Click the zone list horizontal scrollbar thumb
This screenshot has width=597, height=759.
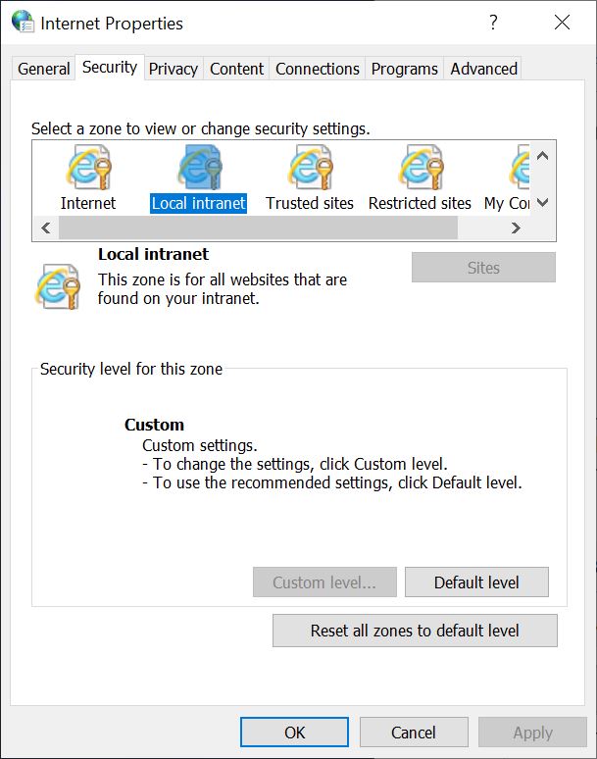258,228
